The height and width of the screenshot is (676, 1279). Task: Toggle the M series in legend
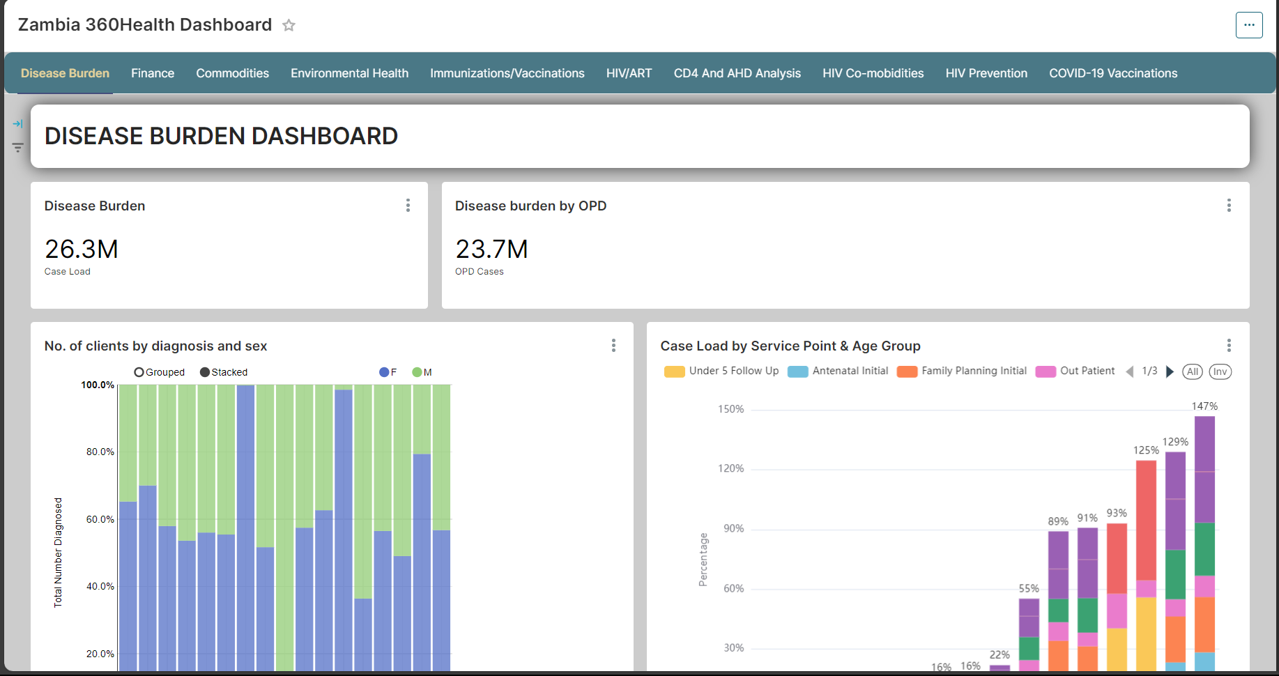pyautogui.click(x=422, y=372)
